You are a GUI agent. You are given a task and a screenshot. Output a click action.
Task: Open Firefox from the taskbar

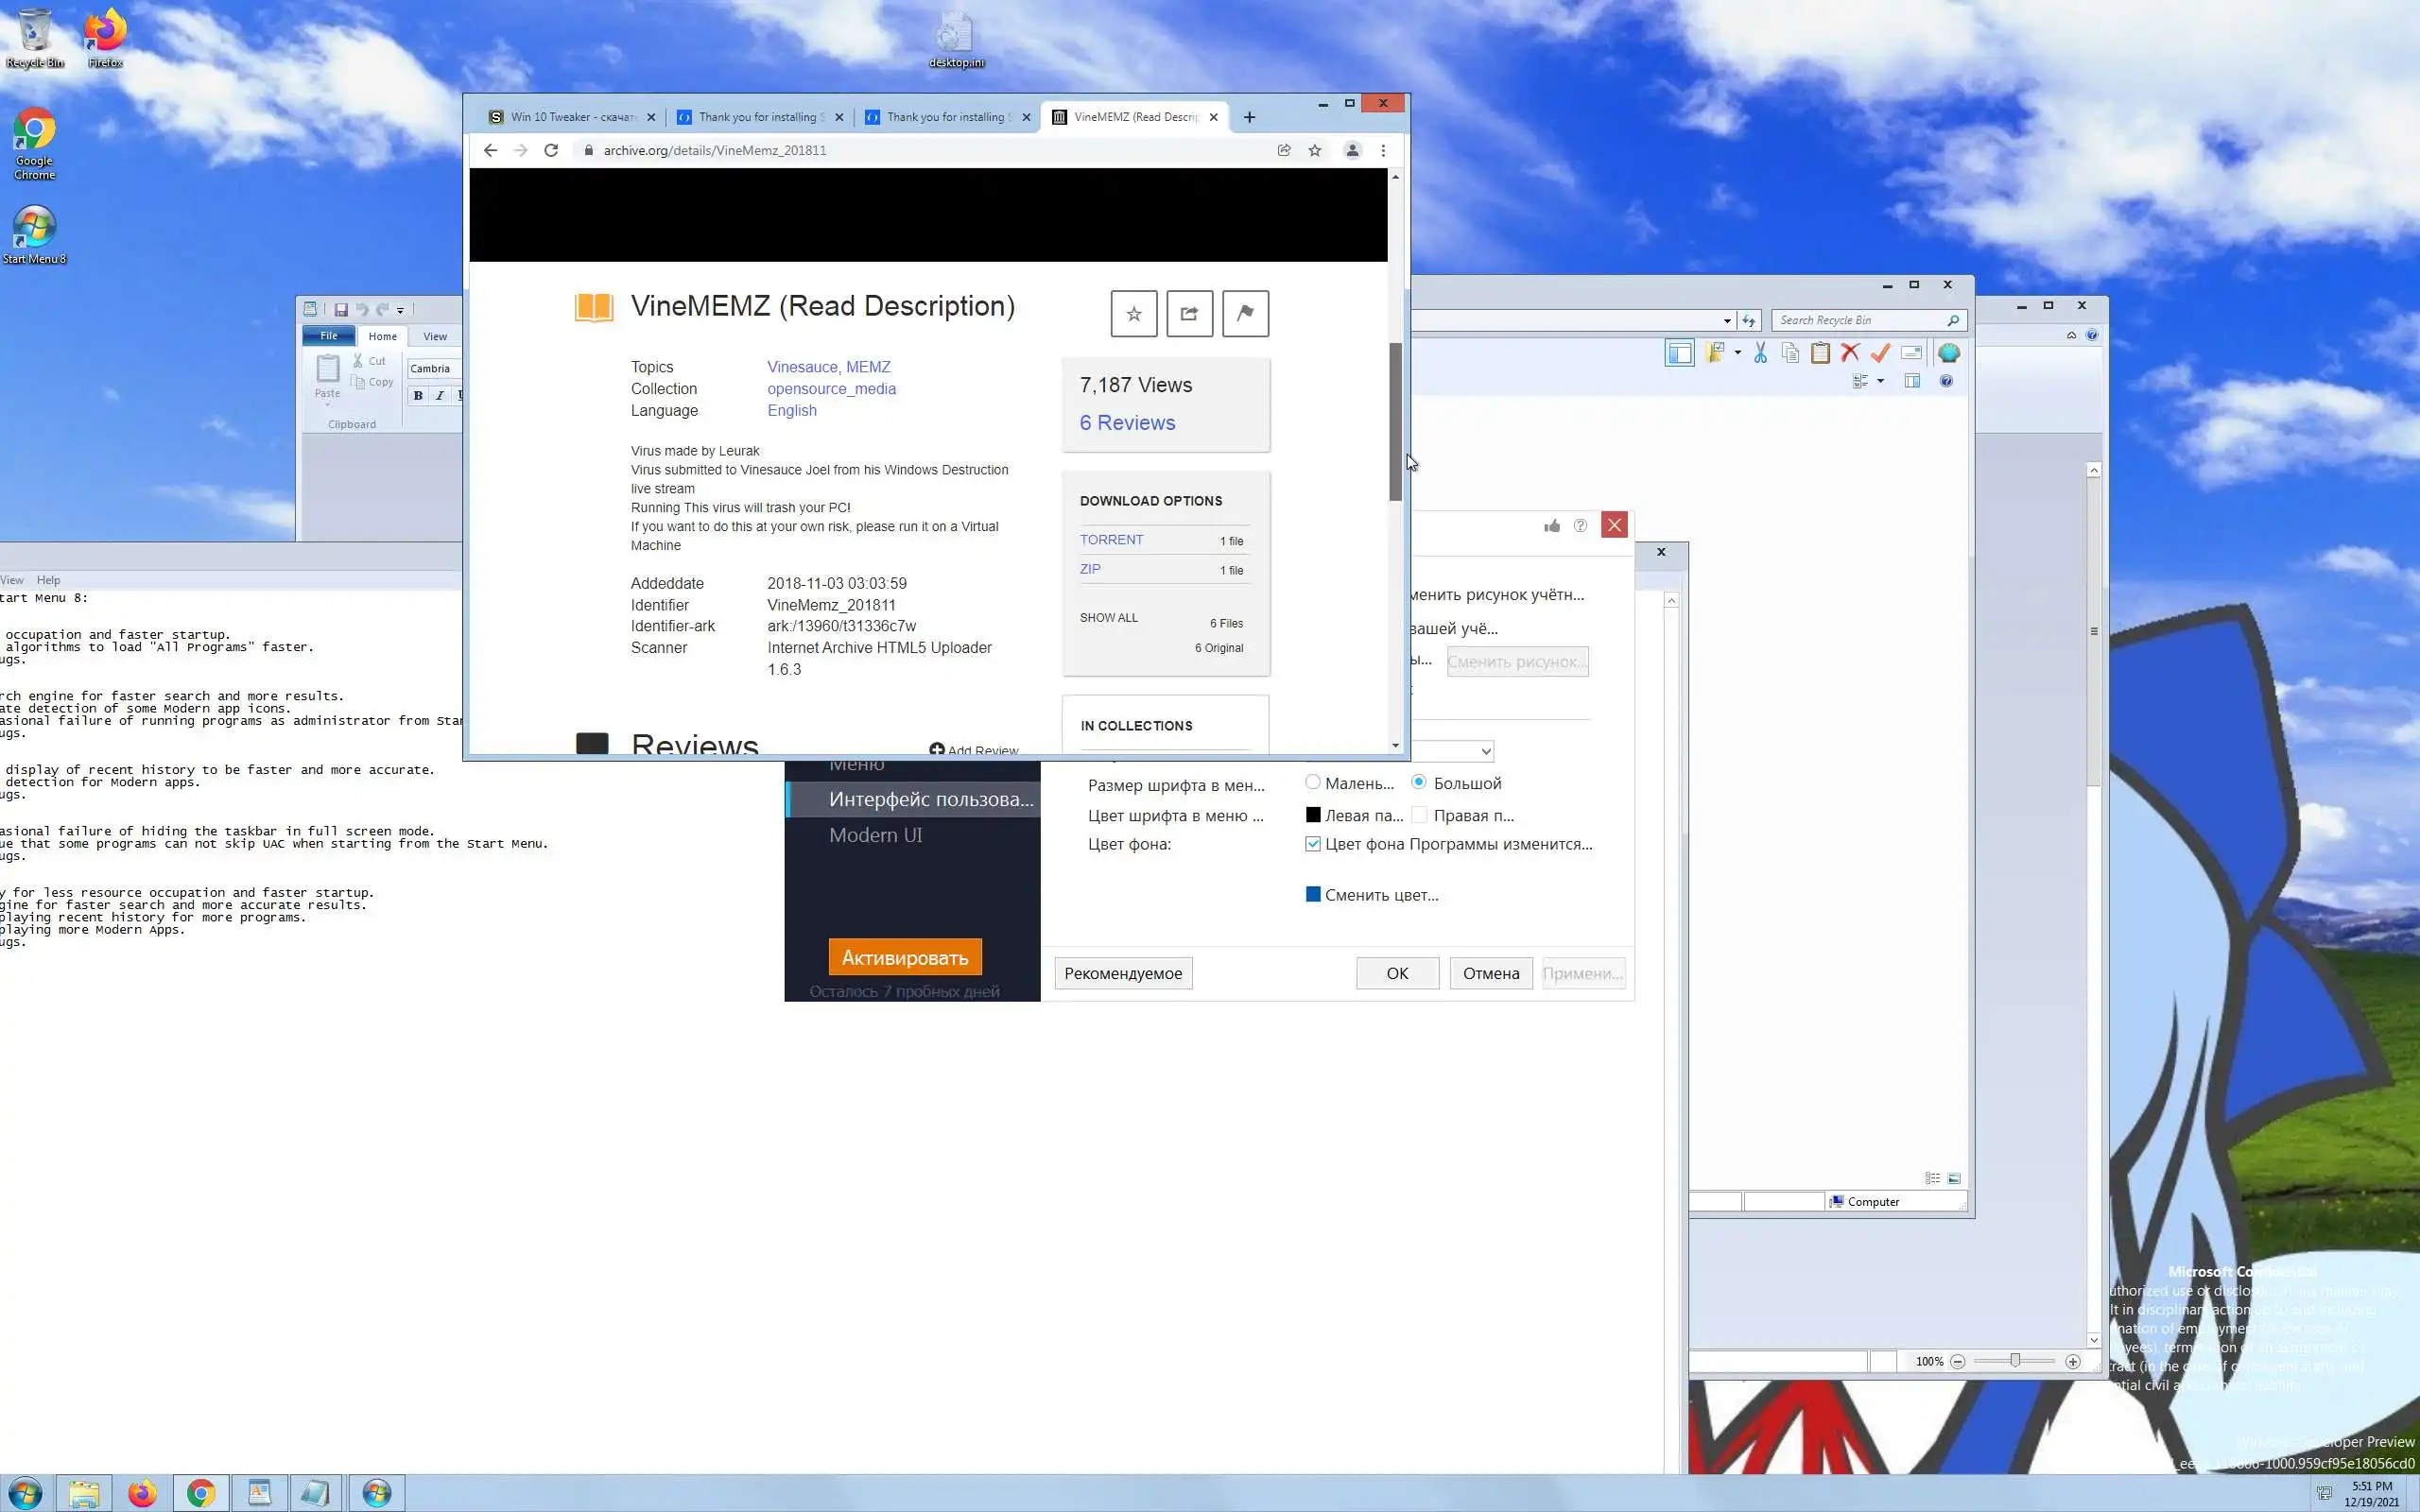coord(142,1493)
